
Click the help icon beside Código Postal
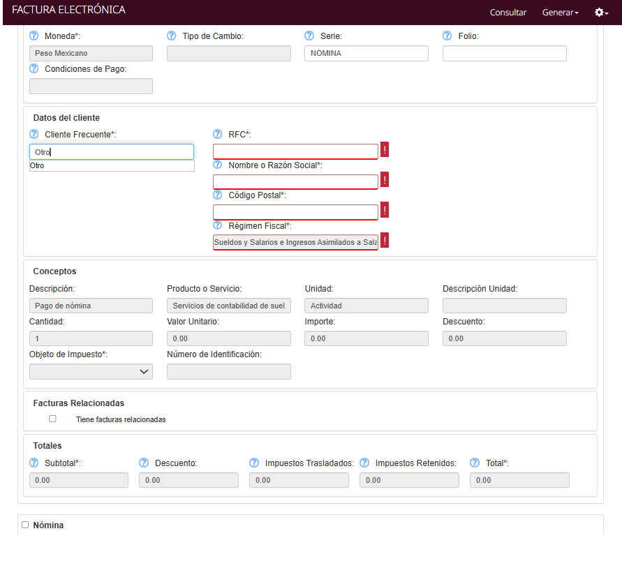pyautogui.click(x=218, y=195)
